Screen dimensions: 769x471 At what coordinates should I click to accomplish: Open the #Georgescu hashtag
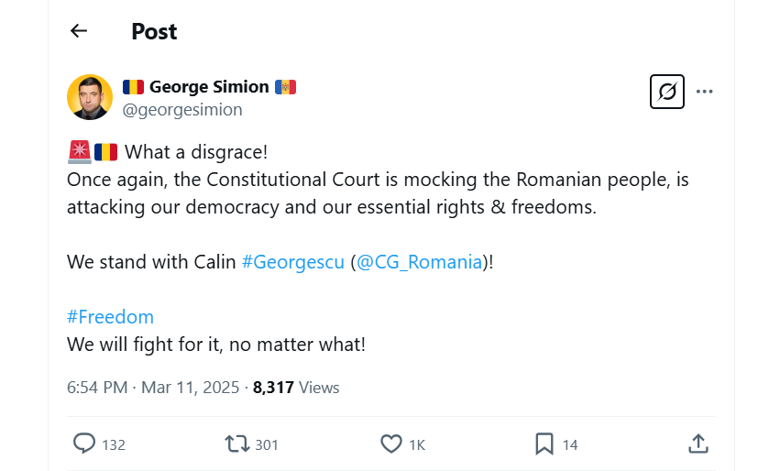click(293, 262)
